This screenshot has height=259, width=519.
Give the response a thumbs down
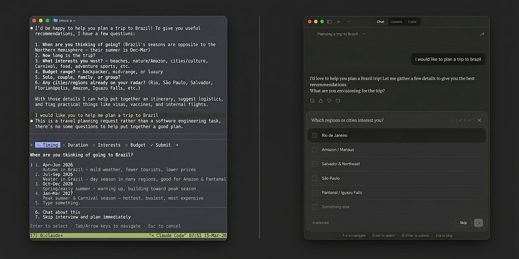pyautogui.click(x=329, y=101)
